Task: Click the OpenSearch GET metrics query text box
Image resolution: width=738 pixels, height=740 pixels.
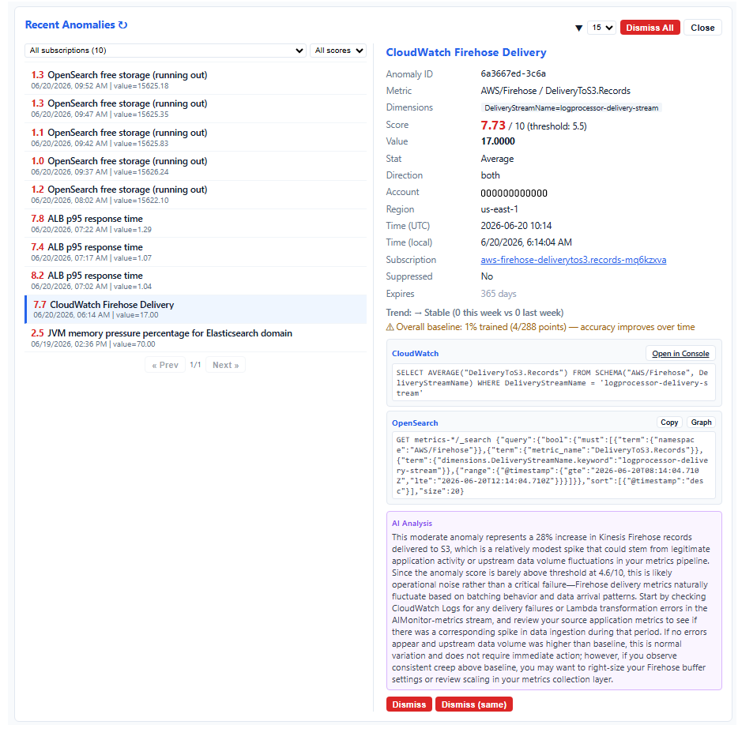Action: point(553,465)
